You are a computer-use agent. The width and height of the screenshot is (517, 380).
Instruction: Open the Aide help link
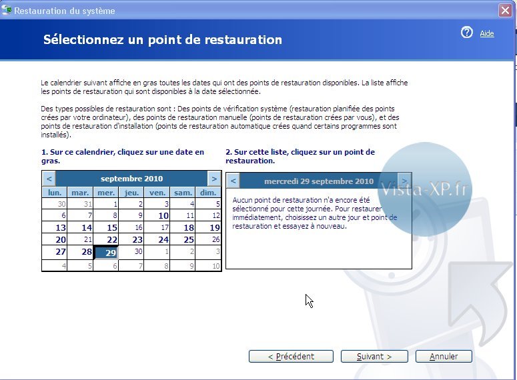pyautogui.click(x=487, y=33)
